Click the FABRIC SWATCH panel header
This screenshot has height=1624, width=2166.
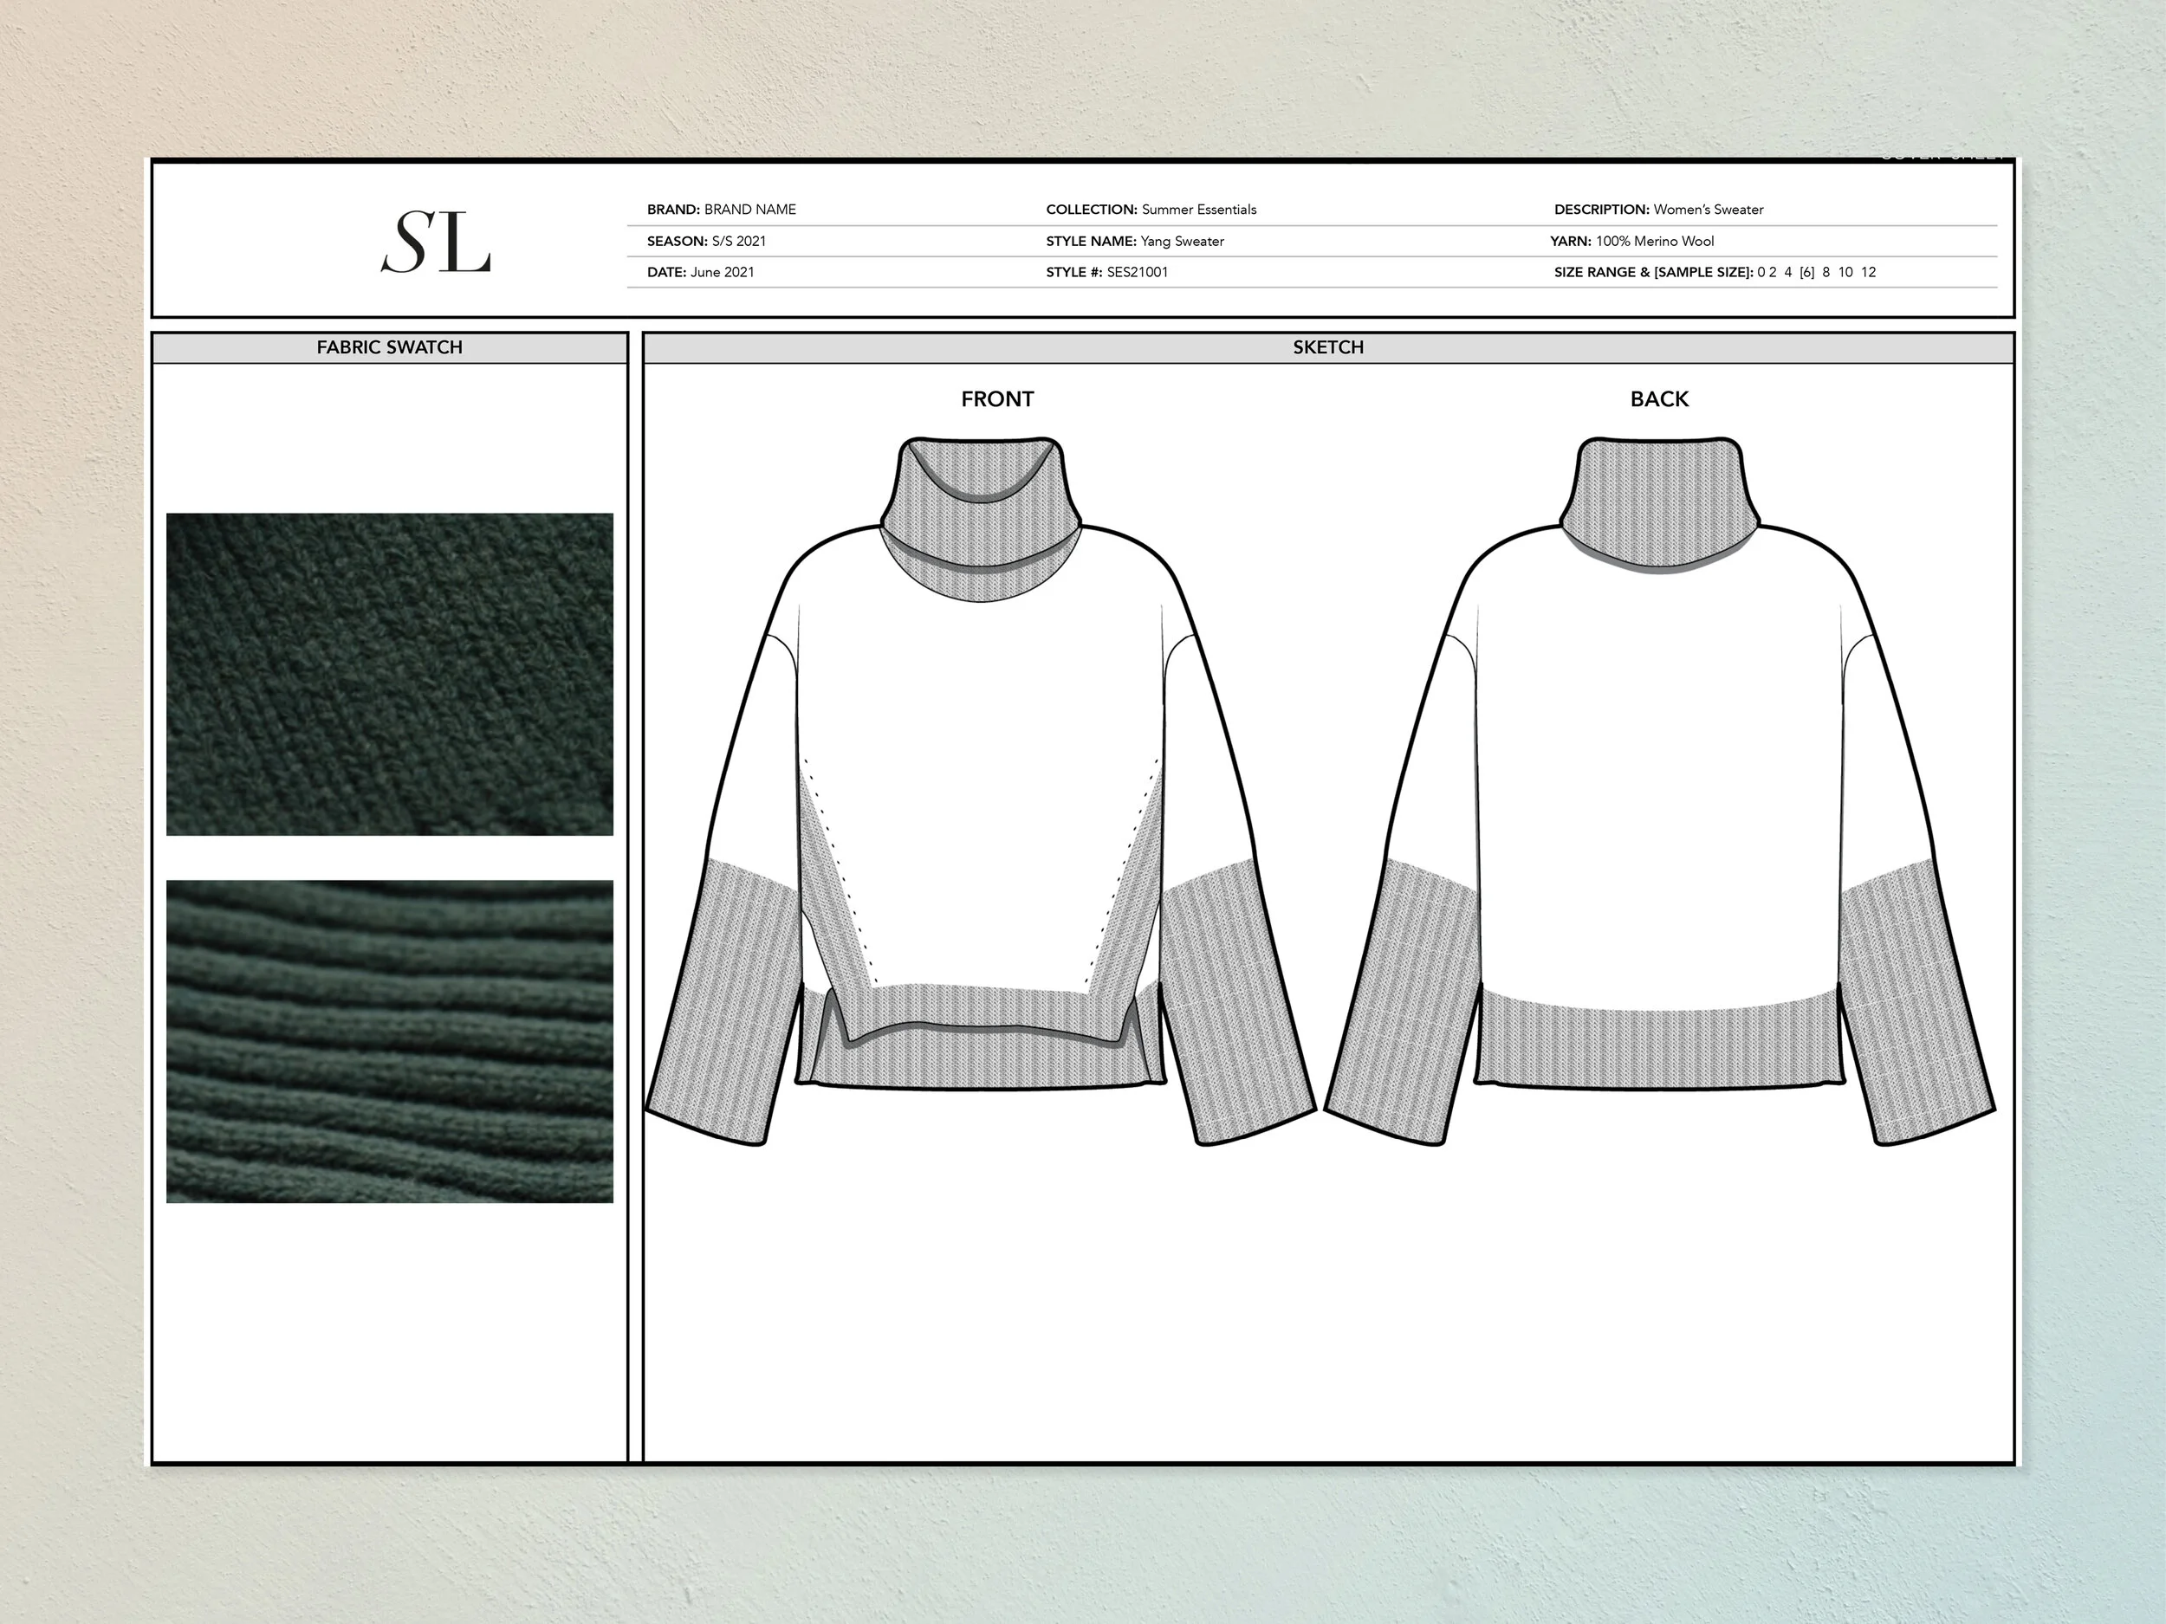(x=390, y=347)
